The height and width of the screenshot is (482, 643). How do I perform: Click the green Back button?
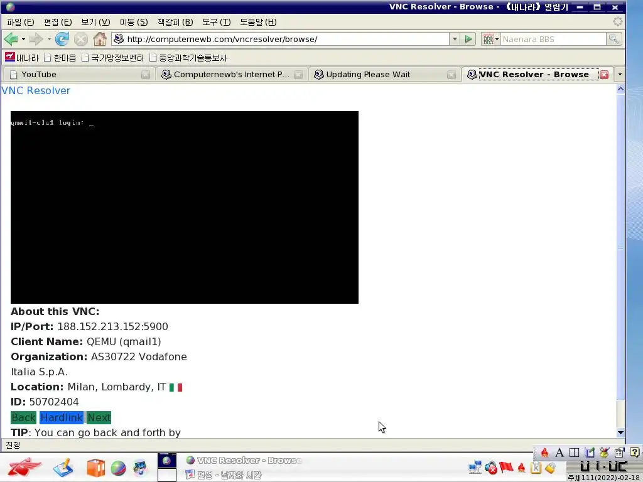click(x=23, y=417)
